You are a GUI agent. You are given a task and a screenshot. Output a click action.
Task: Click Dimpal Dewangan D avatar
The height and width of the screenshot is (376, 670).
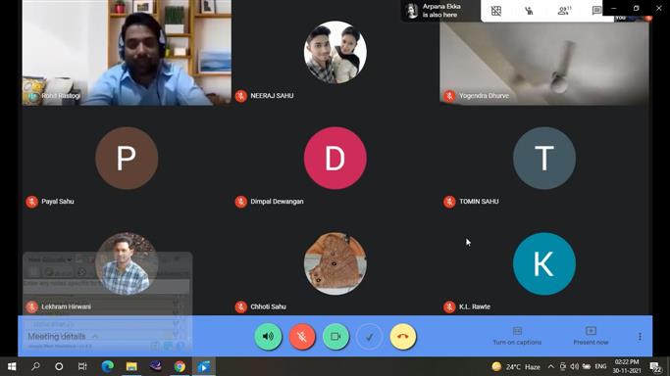(335, 159)
